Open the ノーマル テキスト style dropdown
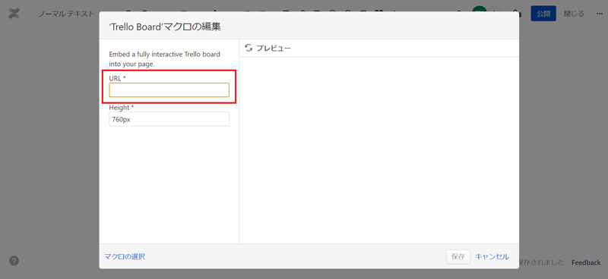Screen dimensions: 608x279 pos(67,14)
